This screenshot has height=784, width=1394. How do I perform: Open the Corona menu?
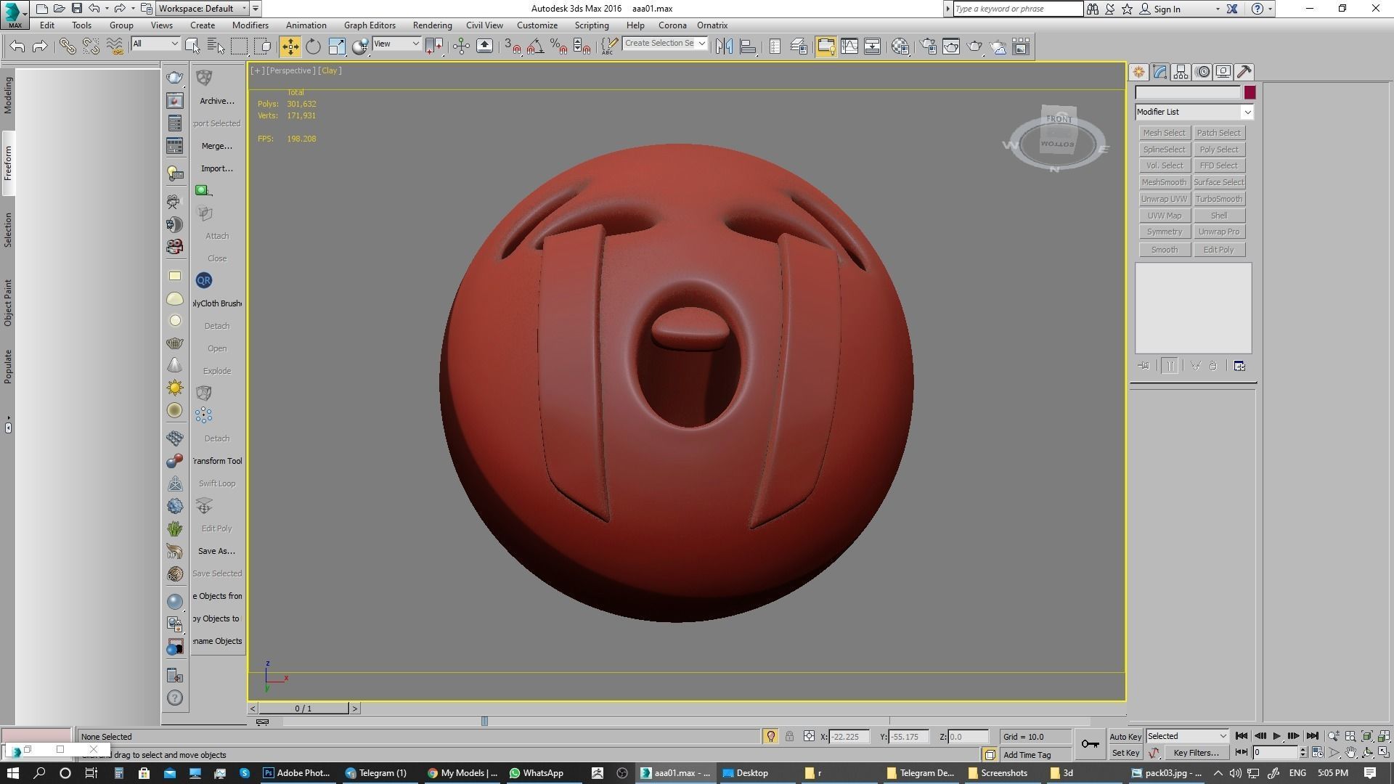pyautogui.click(x=672, y=25)
